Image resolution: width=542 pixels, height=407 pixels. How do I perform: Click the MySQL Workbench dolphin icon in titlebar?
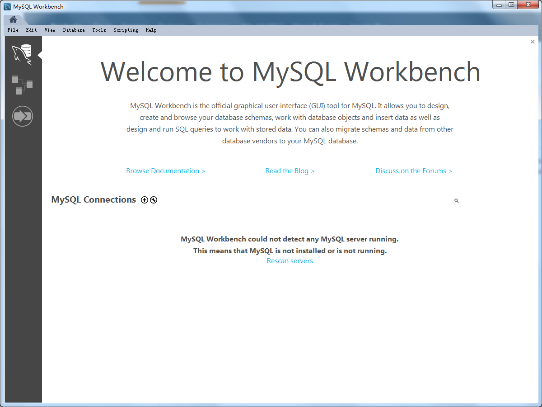tap(6, 6)
